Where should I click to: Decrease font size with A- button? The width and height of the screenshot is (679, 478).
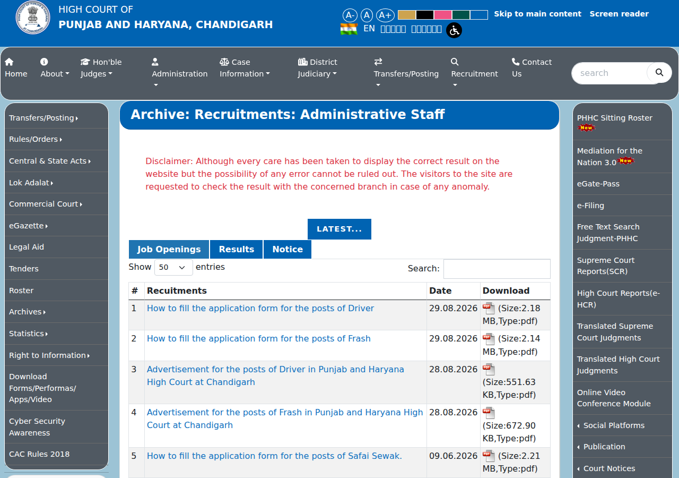tap(350, 15)
